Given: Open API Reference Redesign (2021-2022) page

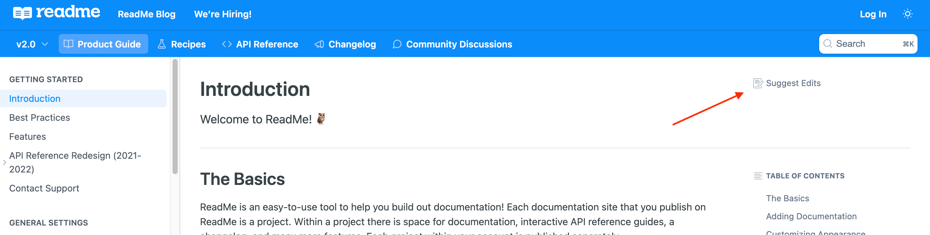Looking at the screenshot, I should point(75,162).
